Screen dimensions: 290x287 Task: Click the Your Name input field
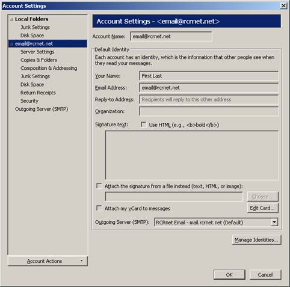(209, 76)
